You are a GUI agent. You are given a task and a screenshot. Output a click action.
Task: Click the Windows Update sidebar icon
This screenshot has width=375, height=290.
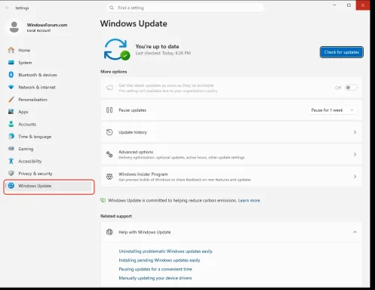(x=11, y=186)
